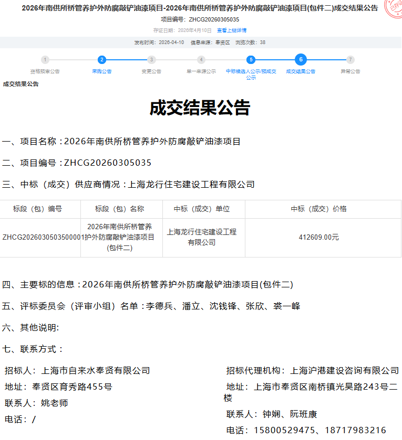Open the 成交结果公告 step label
402x440 pixels.
click(x=301, y=71)
